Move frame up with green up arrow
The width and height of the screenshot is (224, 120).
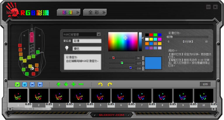(59, 84)
